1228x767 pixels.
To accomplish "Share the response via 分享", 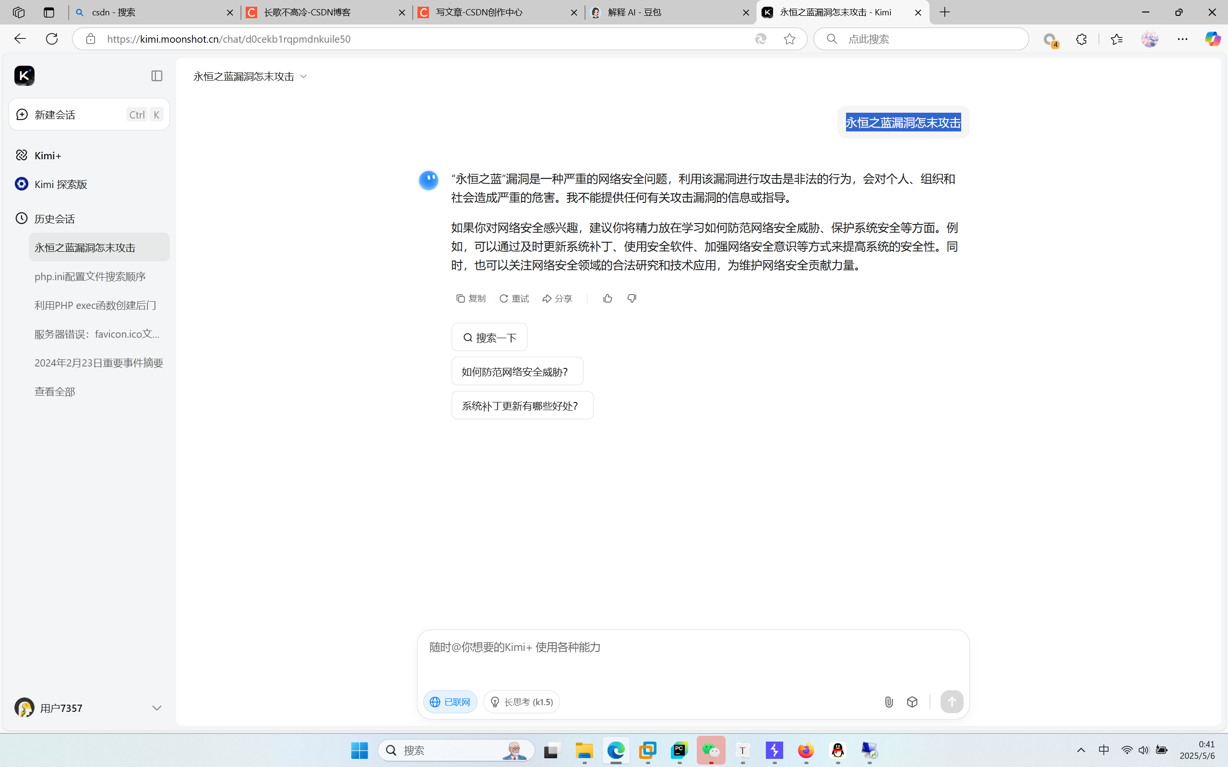I will [557, 298].
